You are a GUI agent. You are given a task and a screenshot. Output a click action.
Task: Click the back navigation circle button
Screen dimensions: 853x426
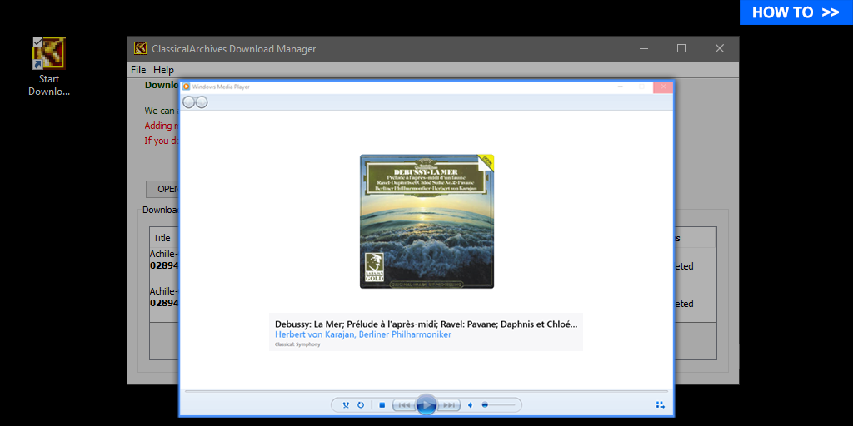(x=189, y=102)
